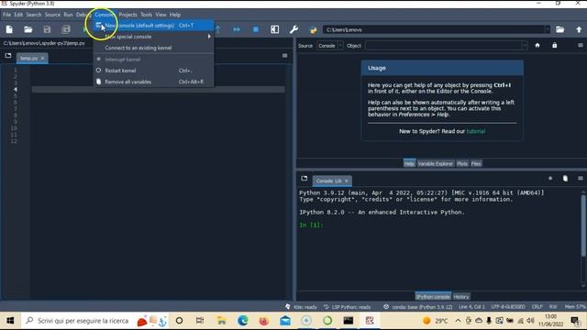Create a new file from the toolbar
The height and width of the screenshot is (330, 587).
(x=9, y=29)
